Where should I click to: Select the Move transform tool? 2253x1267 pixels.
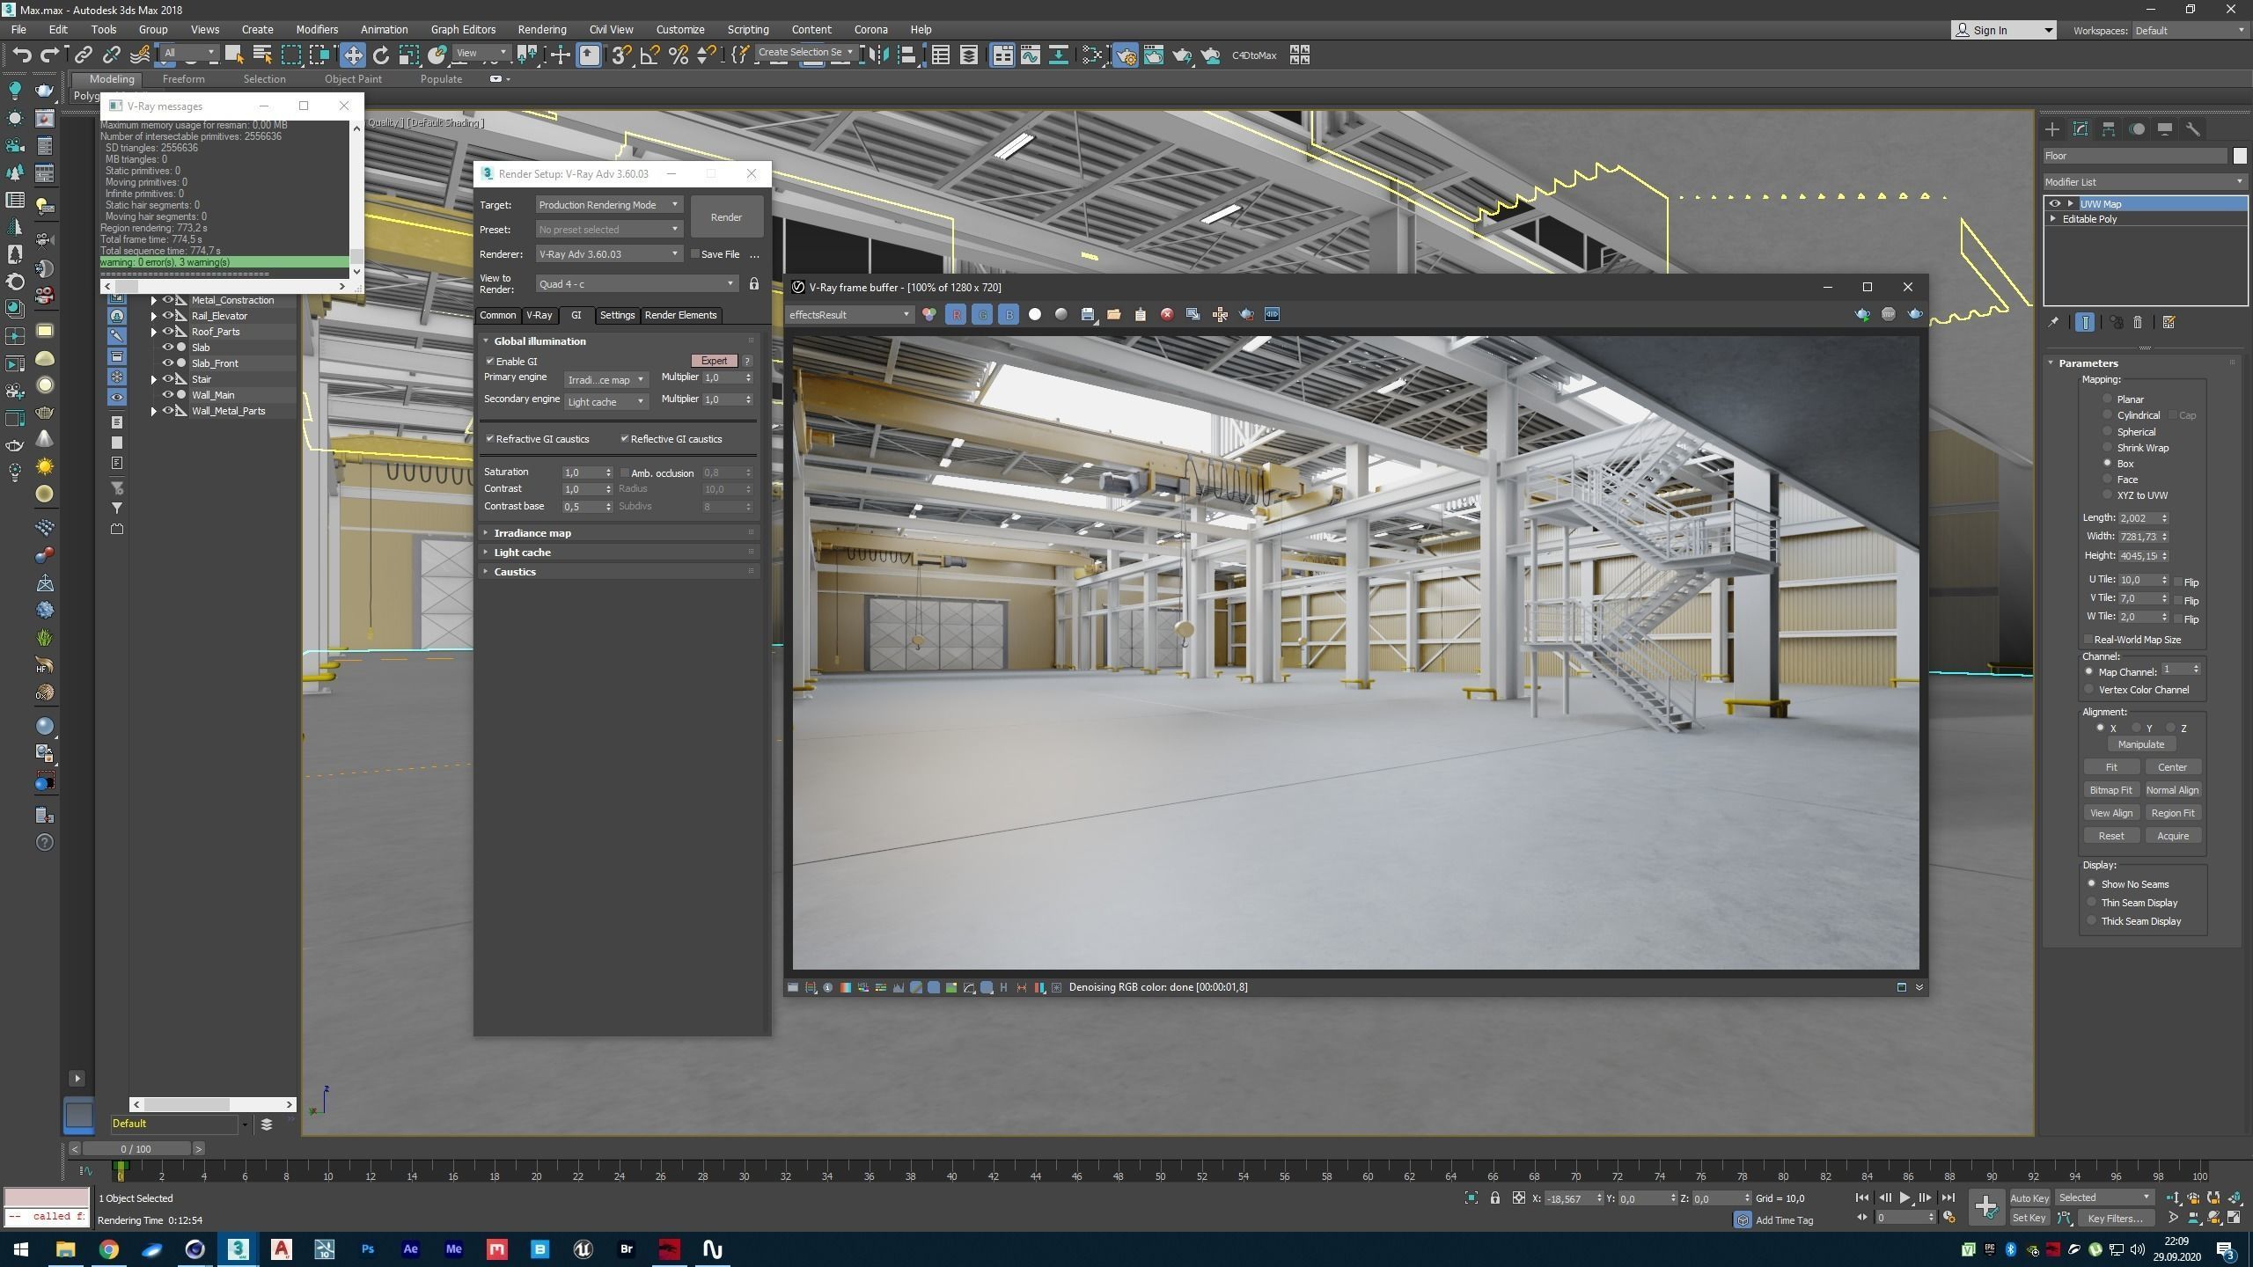click(x=352, y=55)
